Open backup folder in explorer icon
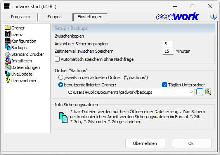 pos(208,92)
